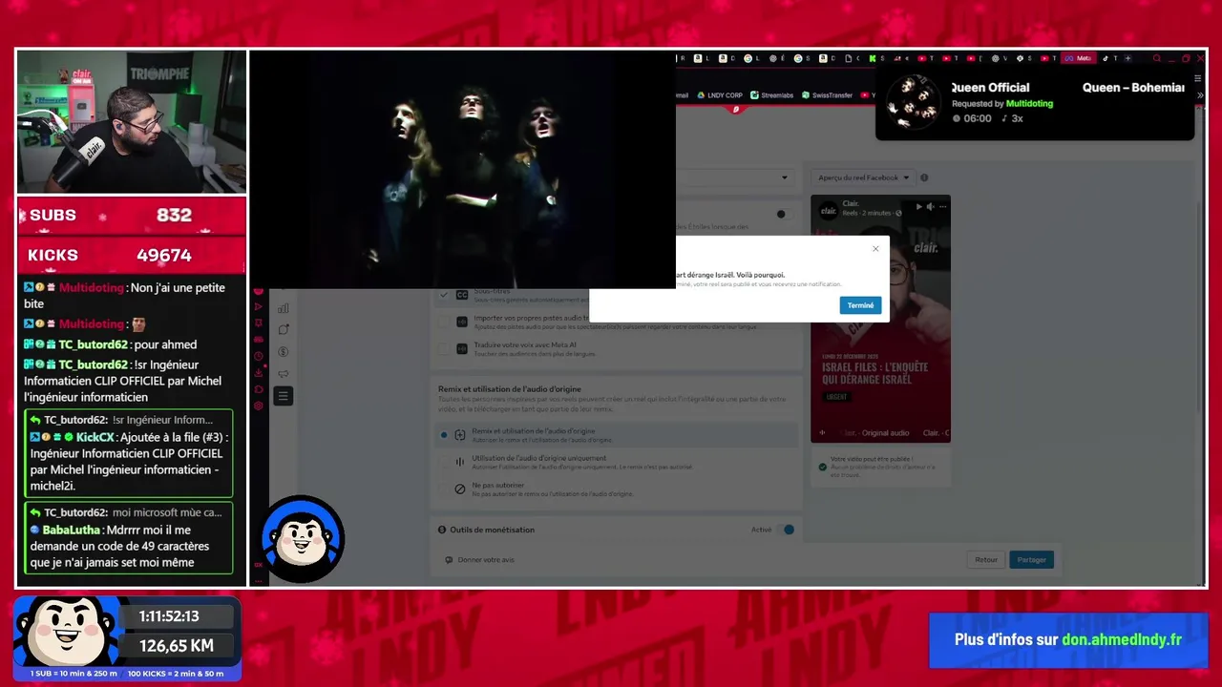
Task: Click the browser search magnifier icon
Action: (x=1157, y=58)
